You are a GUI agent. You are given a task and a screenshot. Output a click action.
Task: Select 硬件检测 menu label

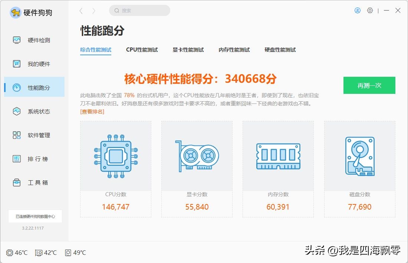click(x=39, y=40)
